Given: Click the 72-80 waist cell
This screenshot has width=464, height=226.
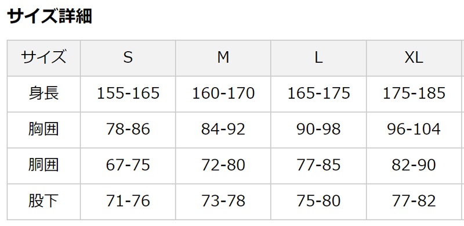Looking at the screenshot, I should [223, 166].
